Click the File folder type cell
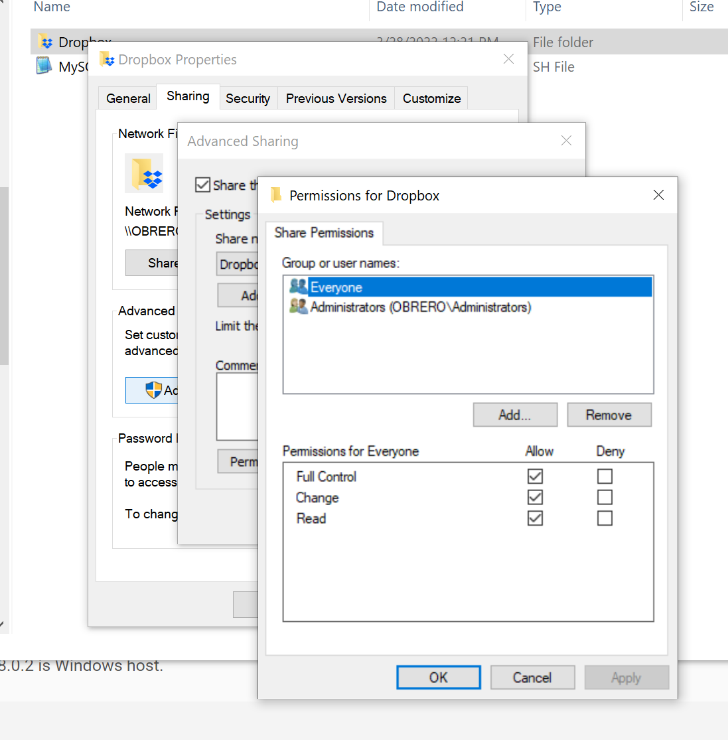This screenshot has width=728, height=740. [563, 42]
